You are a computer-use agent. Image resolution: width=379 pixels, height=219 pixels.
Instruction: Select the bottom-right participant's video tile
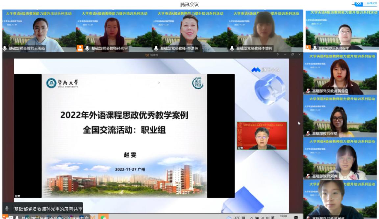tap(340, 200)
